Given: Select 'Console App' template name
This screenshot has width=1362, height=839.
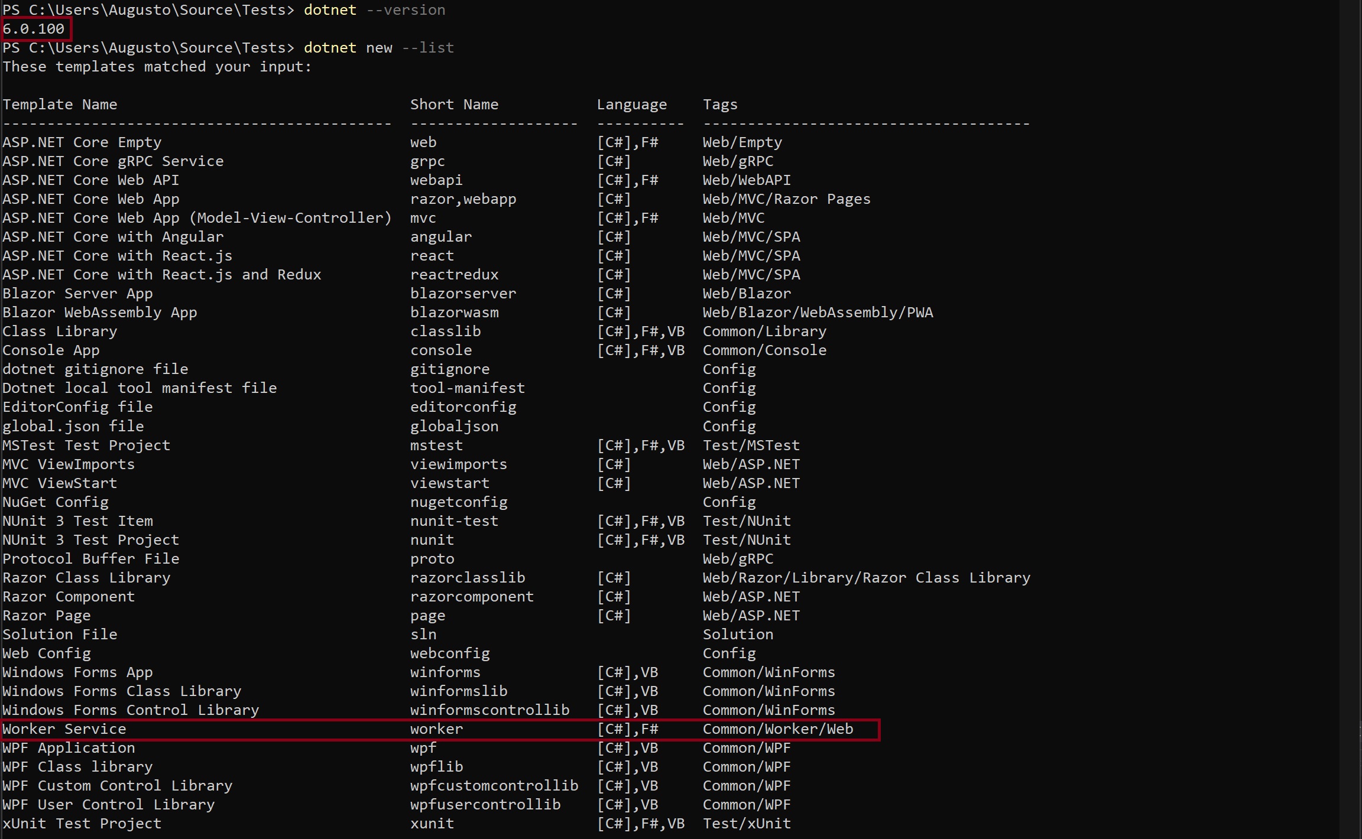Looking at the screenshot, I should pyautogui.click(x=51, y=350).
